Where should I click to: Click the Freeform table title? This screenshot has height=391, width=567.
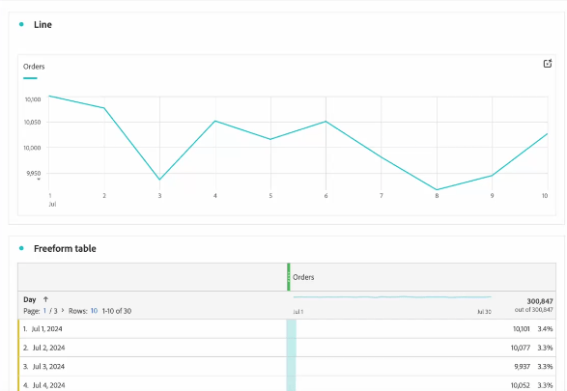click(x=65, y=249)
